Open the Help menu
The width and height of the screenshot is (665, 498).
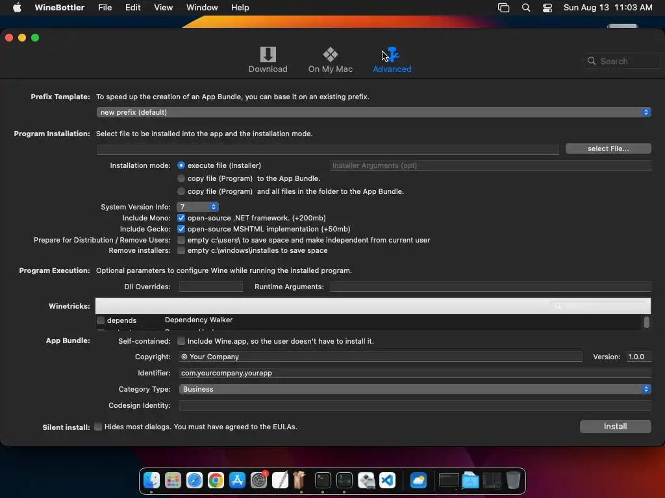[240, 8]
